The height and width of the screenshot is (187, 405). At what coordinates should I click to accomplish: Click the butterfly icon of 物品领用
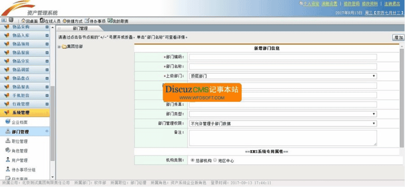click(7, 44)
